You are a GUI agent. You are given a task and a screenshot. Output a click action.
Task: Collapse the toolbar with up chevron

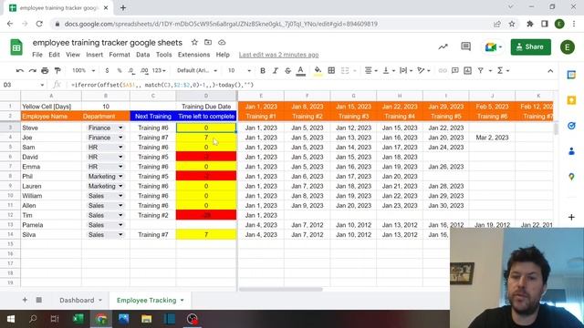(x=550, y=71)
